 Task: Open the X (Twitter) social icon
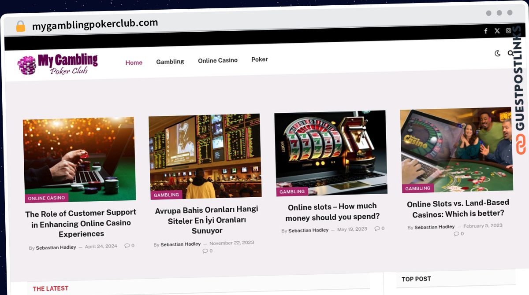click(497, 31)
